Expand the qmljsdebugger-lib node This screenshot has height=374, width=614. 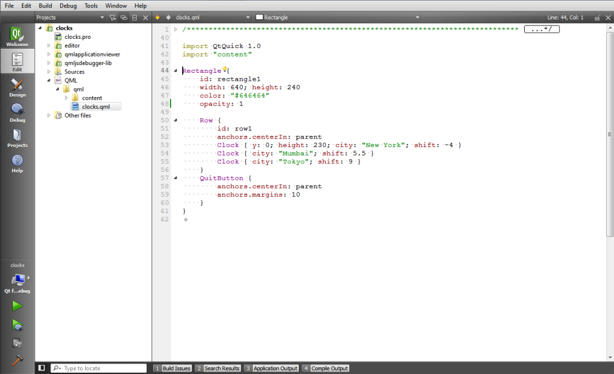(49, 63)
